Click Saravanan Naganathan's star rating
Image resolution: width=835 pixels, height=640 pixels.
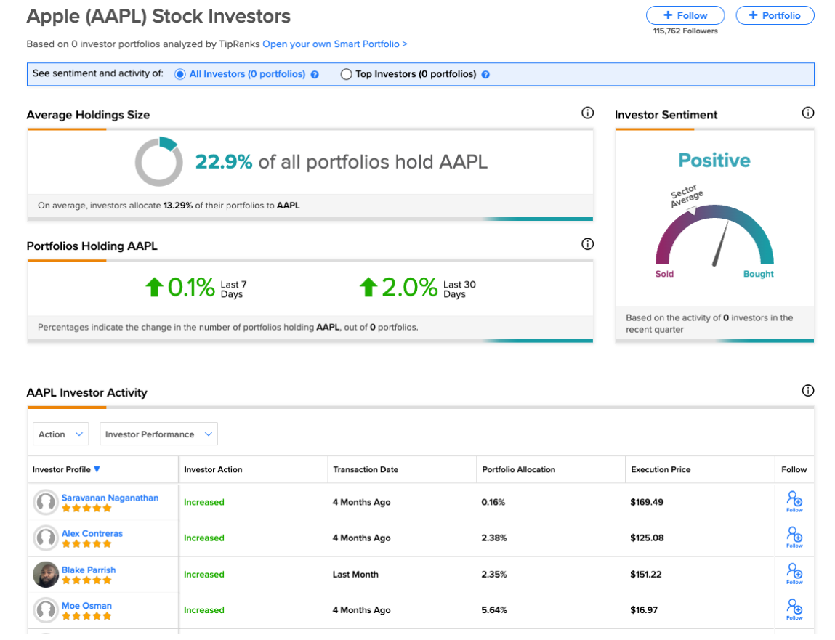(x=86, y=508)
